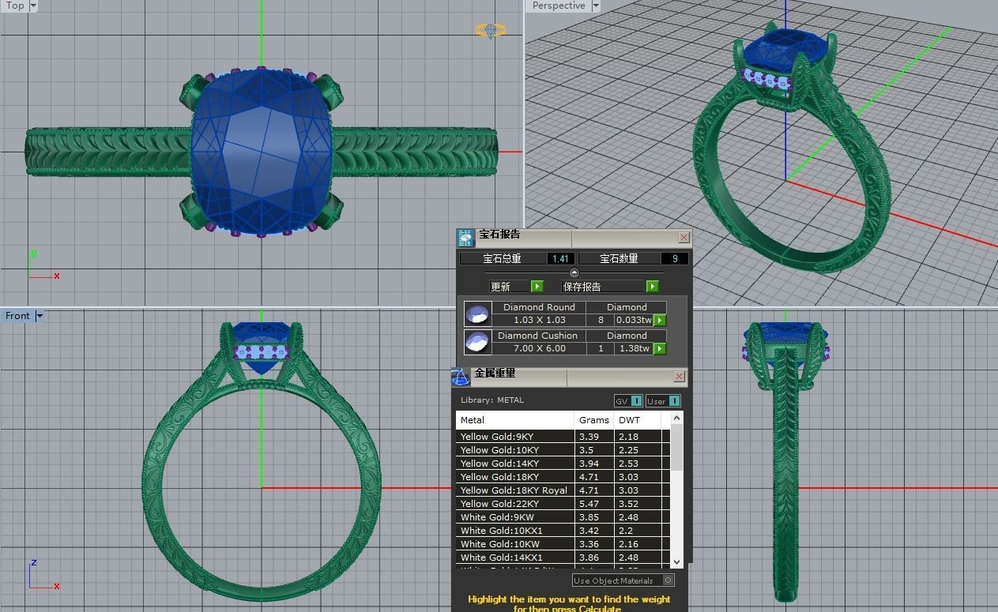The image size is (998, 612).
Task: Click green arrow beside 1.38tw
Action: 660,348
